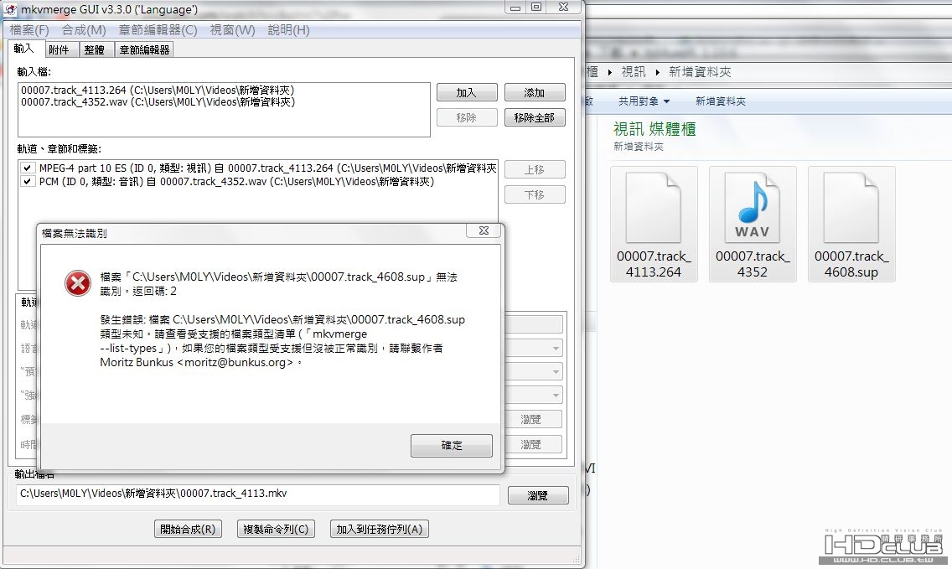Uncheck the MPEG-4 part 10 ES video track
This screenshot has height=569, width=952.
[28, 168]
